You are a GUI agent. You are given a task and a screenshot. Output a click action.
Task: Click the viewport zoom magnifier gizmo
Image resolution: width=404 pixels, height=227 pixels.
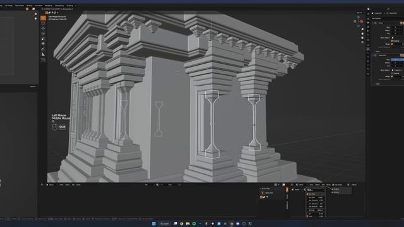(362, 30)
